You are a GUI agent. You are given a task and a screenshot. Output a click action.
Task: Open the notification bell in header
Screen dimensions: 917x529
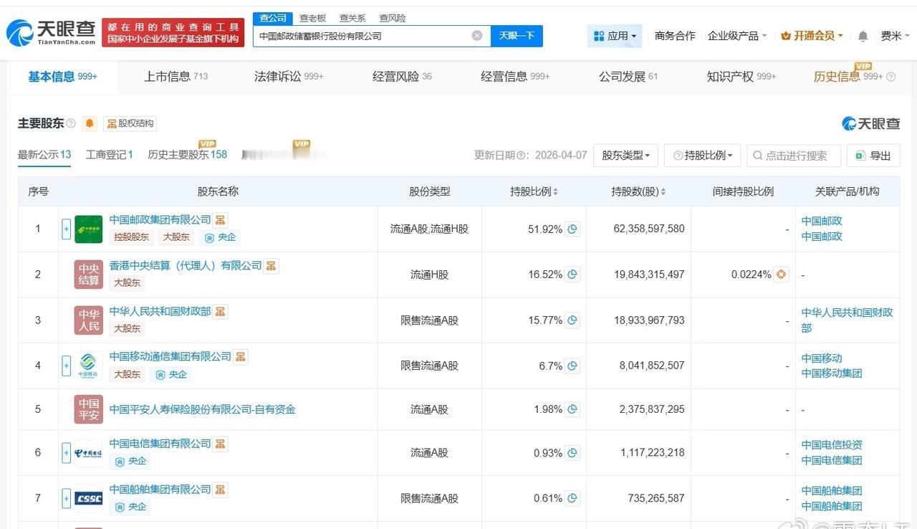point(863,36)
